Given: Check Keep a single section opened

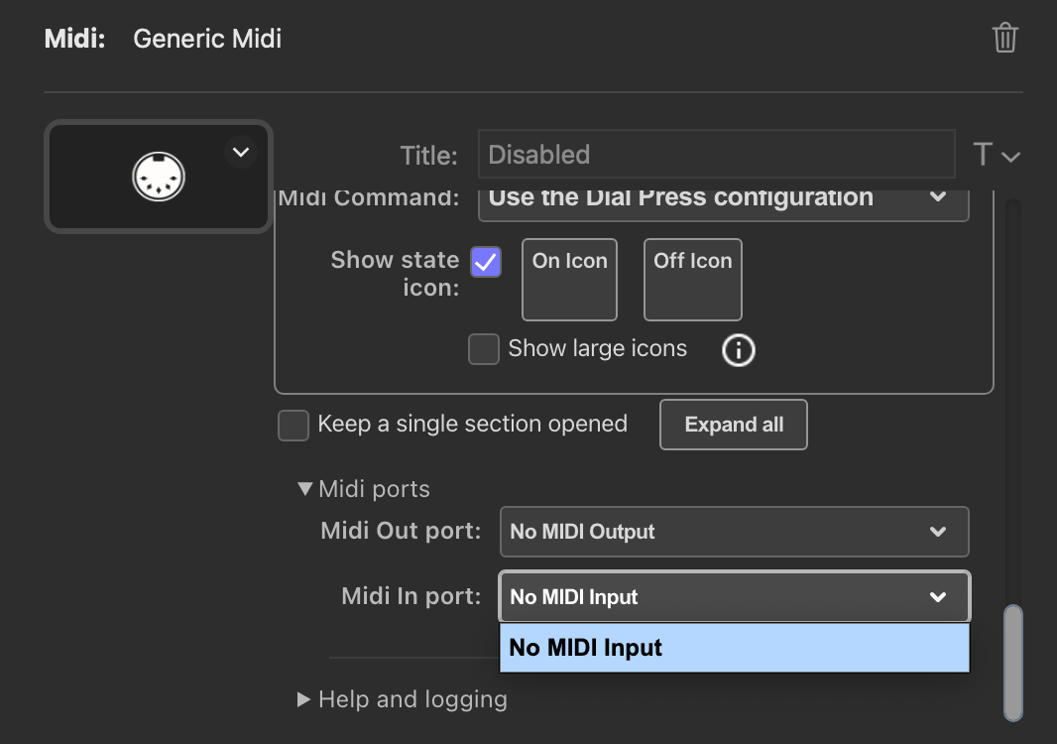Looking at the screenshot, I should [x=294, y=425].
